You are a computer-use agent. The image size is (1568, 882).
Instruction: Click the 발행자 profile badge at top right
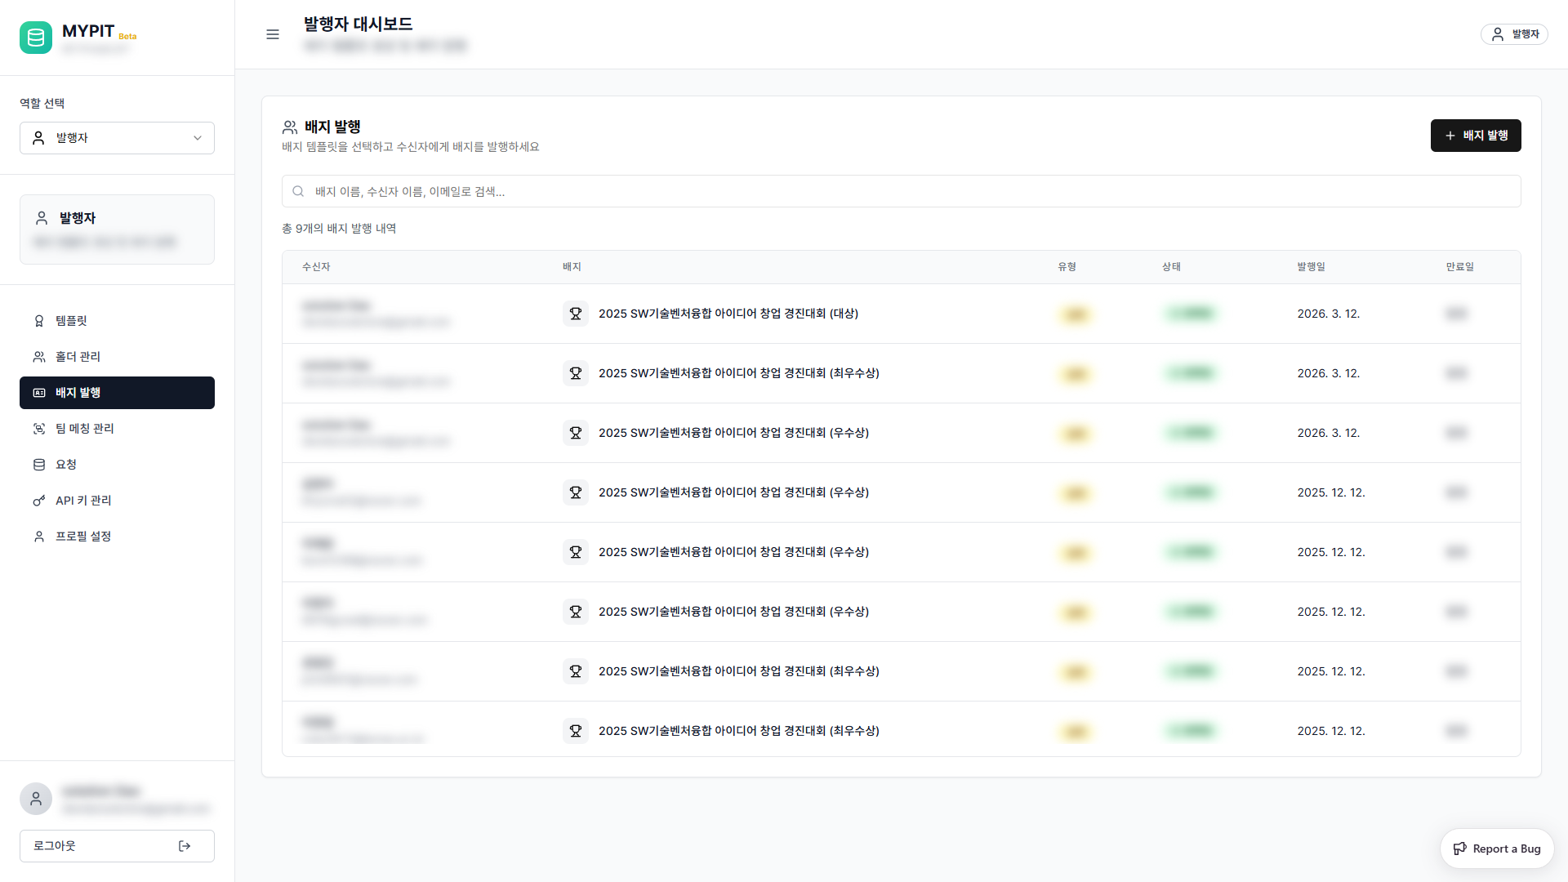point(1514,34)
